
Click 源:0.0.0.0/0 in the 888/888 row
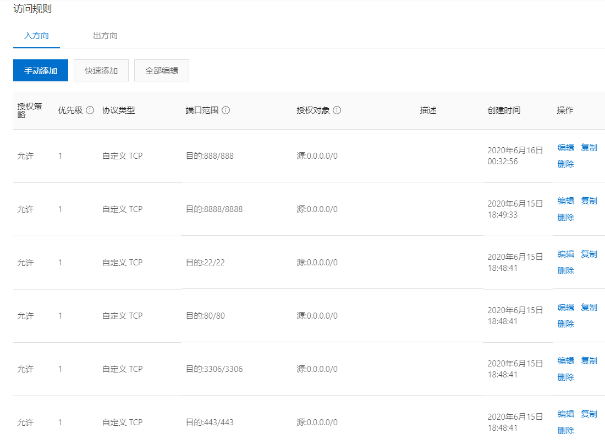[x=317, y=156]
